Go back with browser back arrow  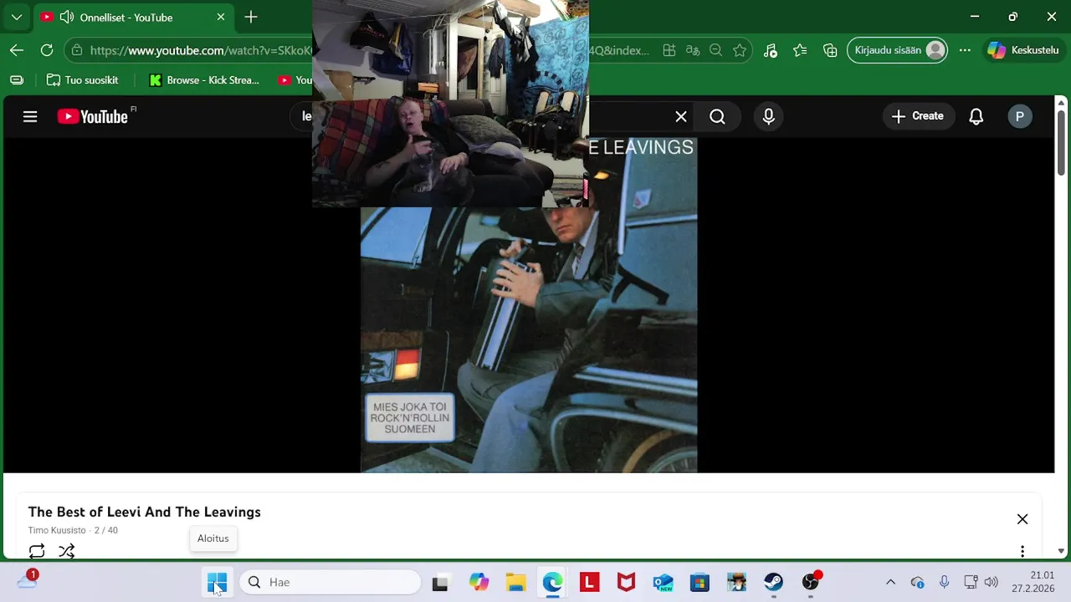17,50
